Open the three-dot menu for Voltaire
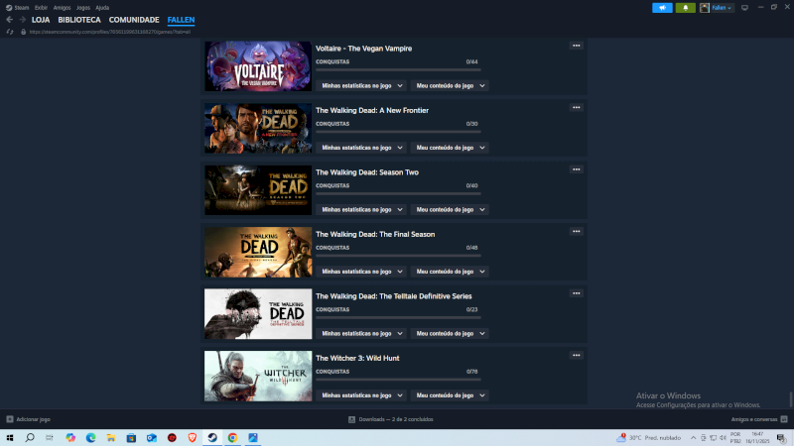This screenshot has width=794, height=446. point(576,46)
